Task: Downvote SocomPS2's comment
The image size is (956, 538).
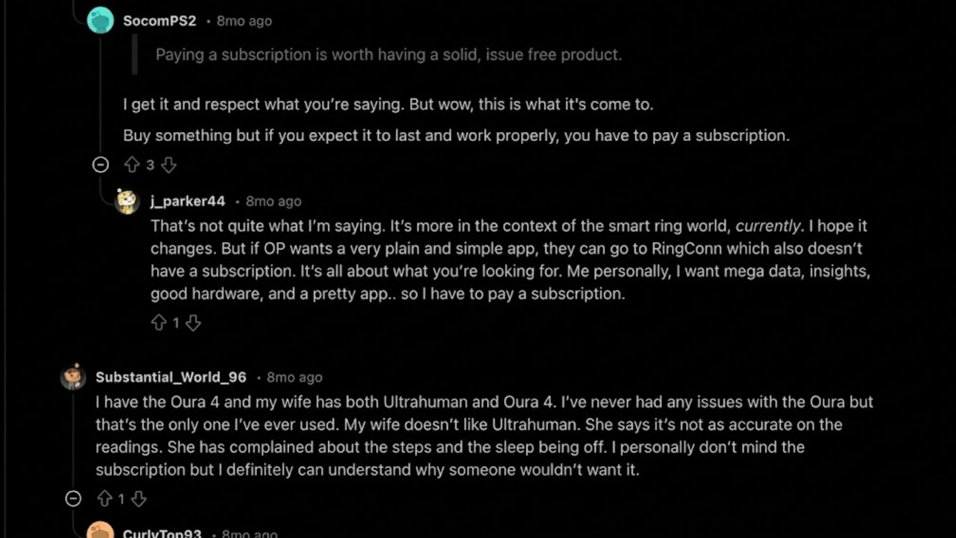Action: (169, 165)
